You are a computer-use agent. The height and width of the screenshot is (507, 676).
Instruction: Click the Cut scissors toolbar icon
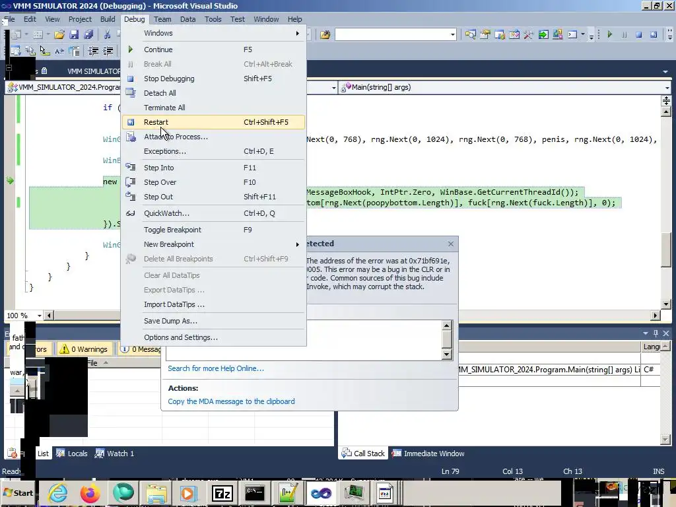(107, 34)
